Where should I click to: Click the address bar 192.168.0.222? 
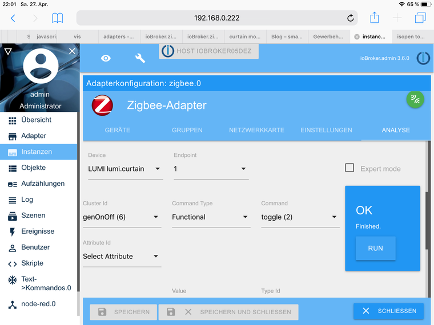pos(217,18)
